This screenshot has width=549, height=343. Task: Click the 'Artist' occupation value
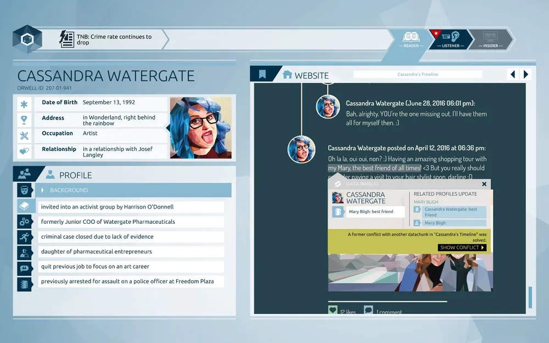point(90,133)
